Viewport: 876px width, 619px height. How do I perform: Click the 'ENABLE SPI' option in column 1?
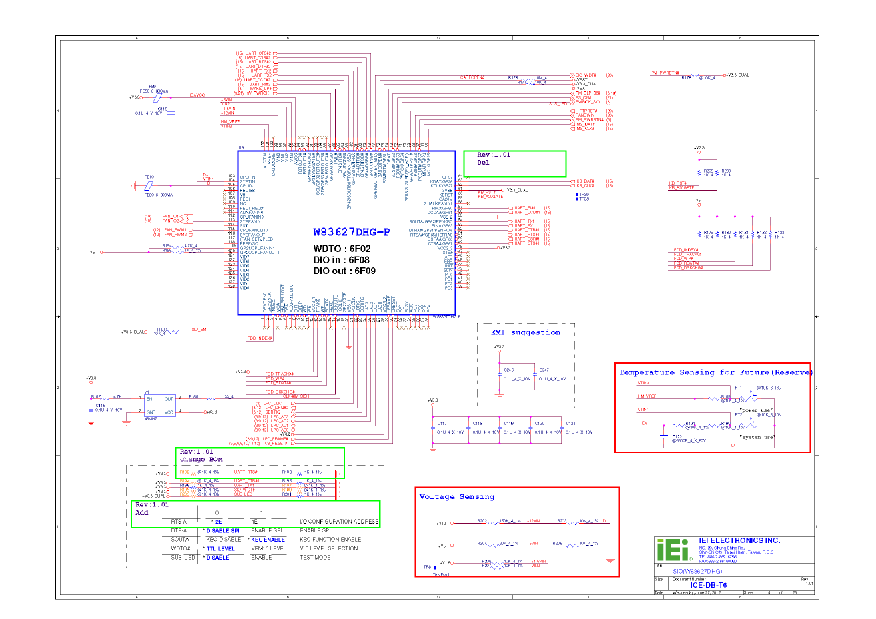point(267,531)
